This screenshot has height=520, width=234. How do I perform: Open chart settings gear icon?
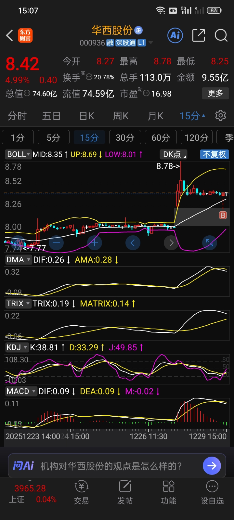(221, 115)
